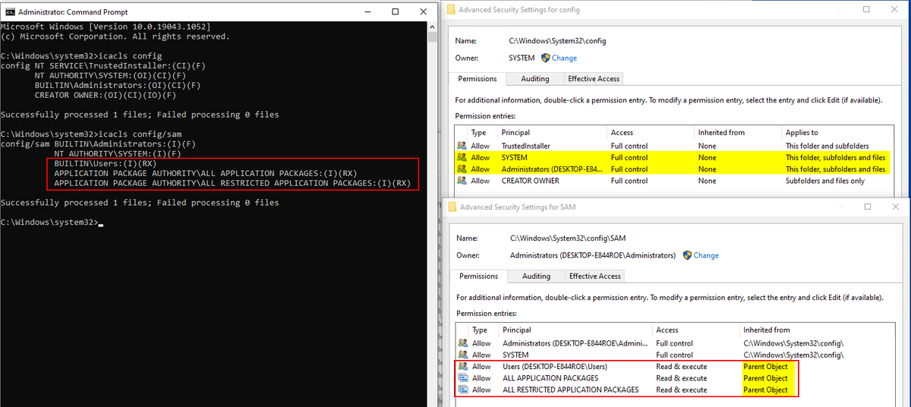911x407 pixels.
Task: Click the package icon for ALL APPLICATION PACKAGES row
Action: (x=463, y=378)
